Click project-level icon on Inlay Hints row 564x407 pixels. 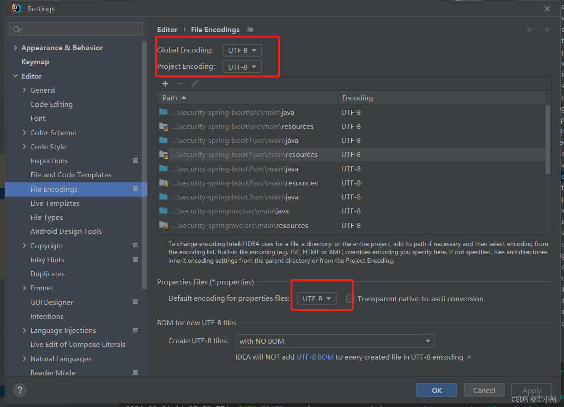pyautogui.click(x=135, y=260)
